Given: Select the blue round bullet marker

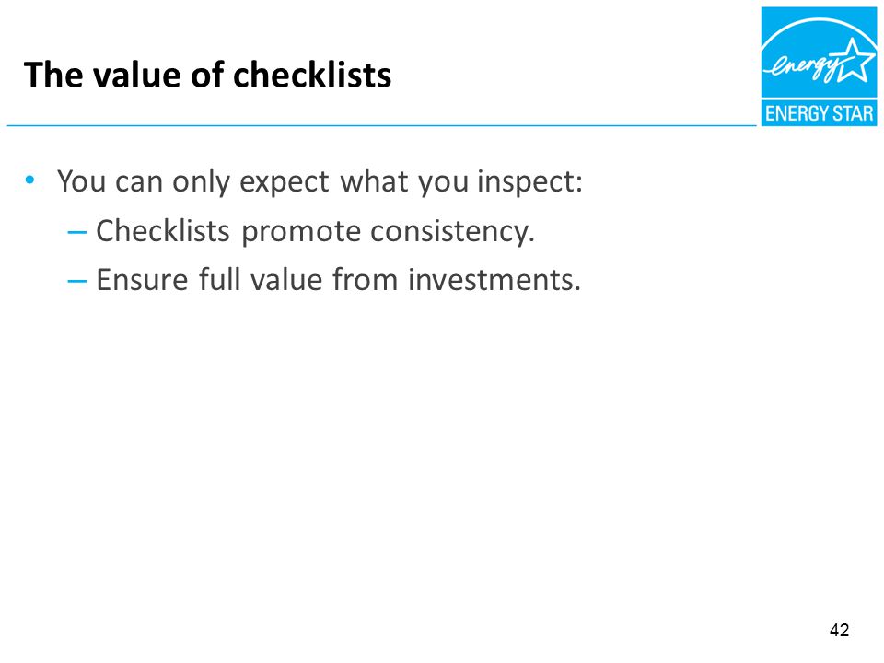Looking at the screenshot, I should [29, 180].
